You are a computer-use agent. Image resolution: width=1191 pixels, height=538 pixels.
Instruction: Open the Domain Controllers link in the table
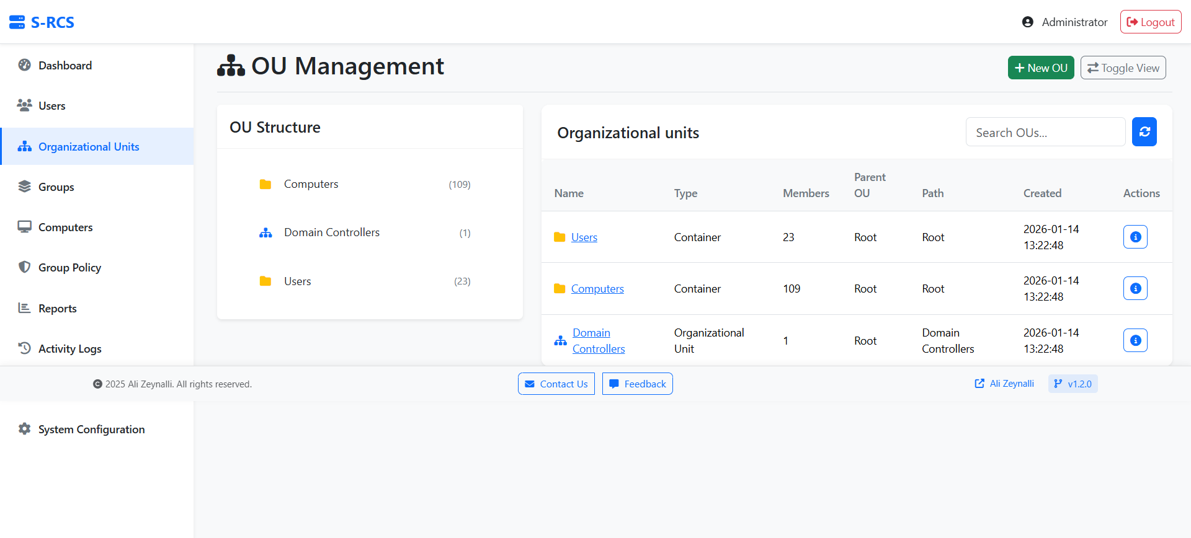point(599,340)
